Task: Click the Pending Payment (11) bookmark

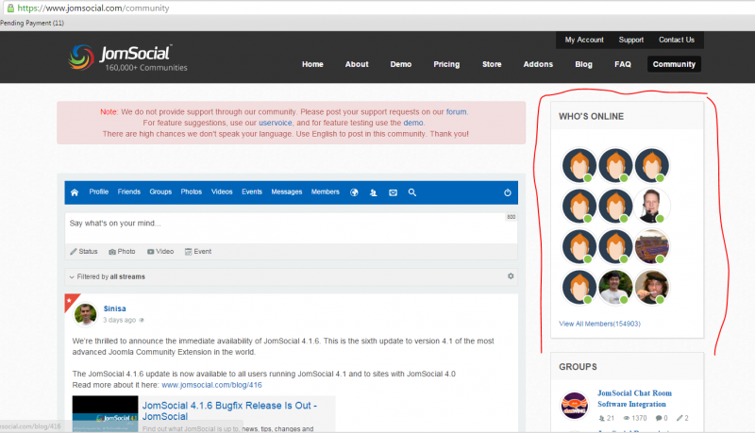Action: (x=32, y=23)
